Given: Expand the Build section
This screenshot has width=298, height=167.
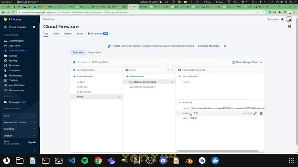Looking at the screenshot, I should [20, 116].
